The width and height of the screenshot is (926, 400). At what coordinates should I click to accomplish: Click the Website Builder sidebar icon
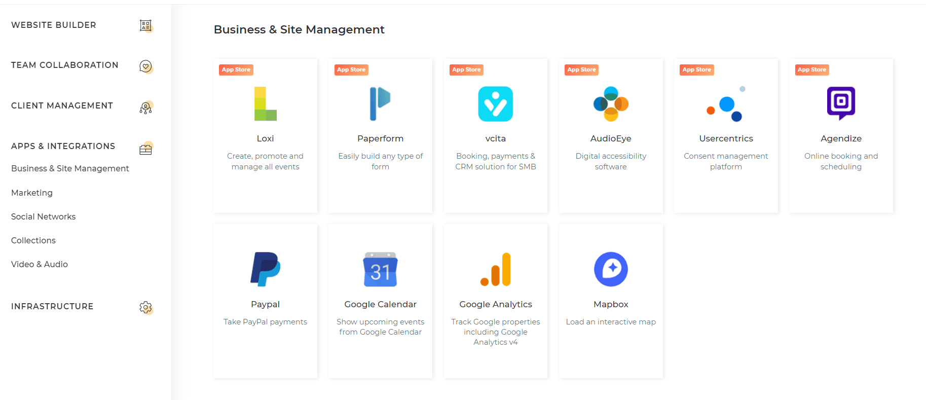coord(146,25)
